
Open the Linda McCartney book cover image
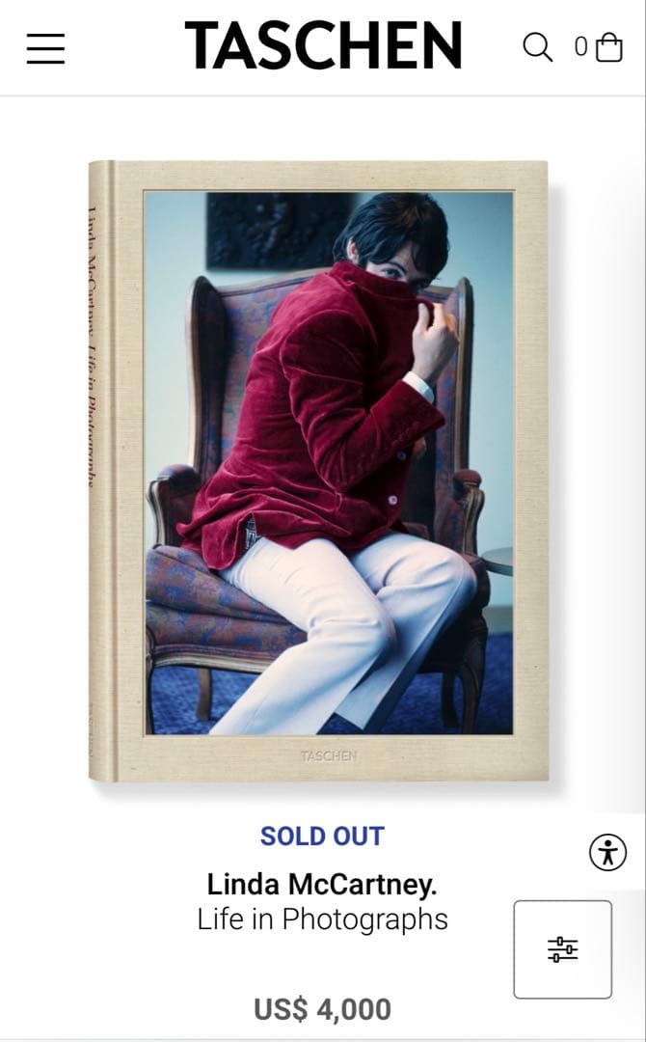[x=319, y=471]
